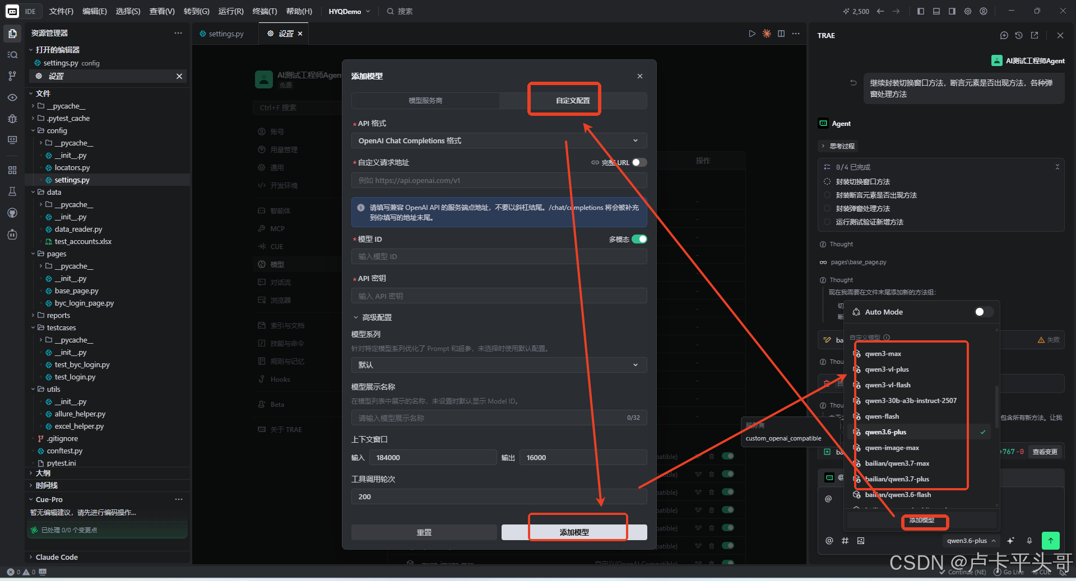Click the navigate back arrow in title bar
Viewport: 1076px width, 581px height.
click(x=880, y=11)
